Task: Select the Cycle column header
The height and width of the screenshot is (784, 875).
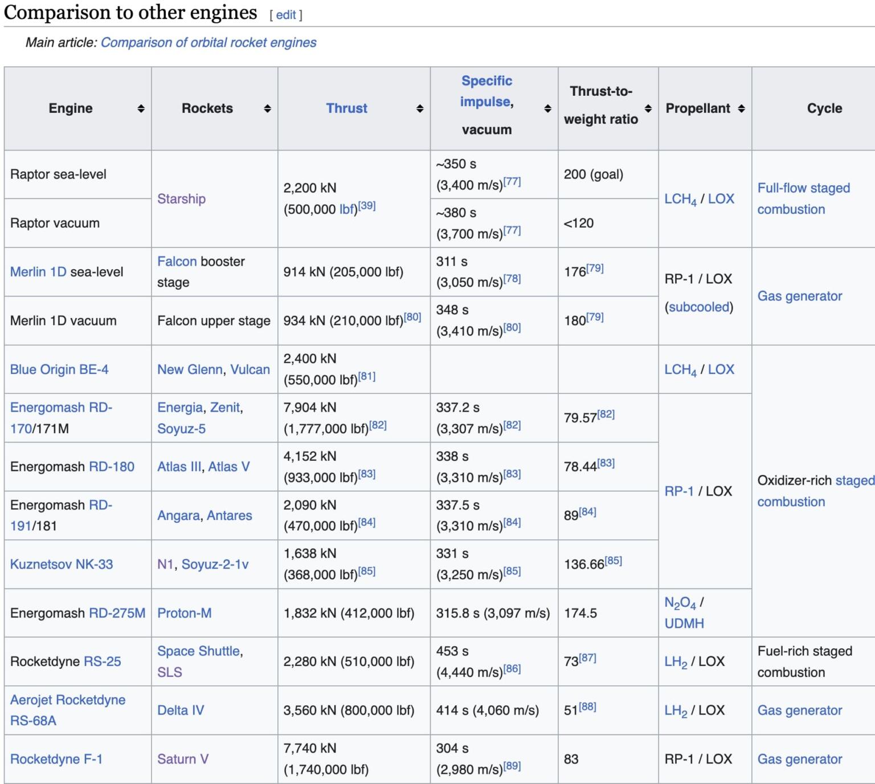Action: [824, 108]
